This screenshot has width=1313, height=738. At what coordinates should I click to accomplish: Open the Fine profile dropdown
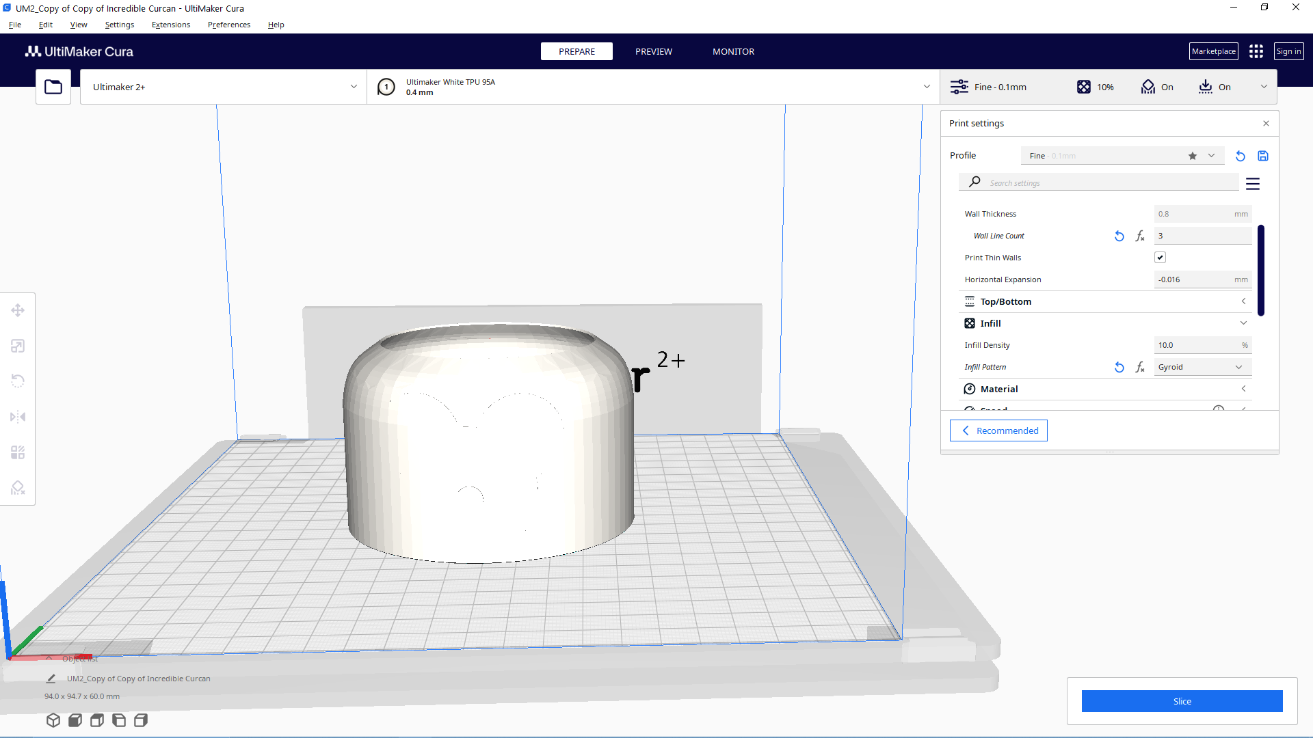(1122, 156)
